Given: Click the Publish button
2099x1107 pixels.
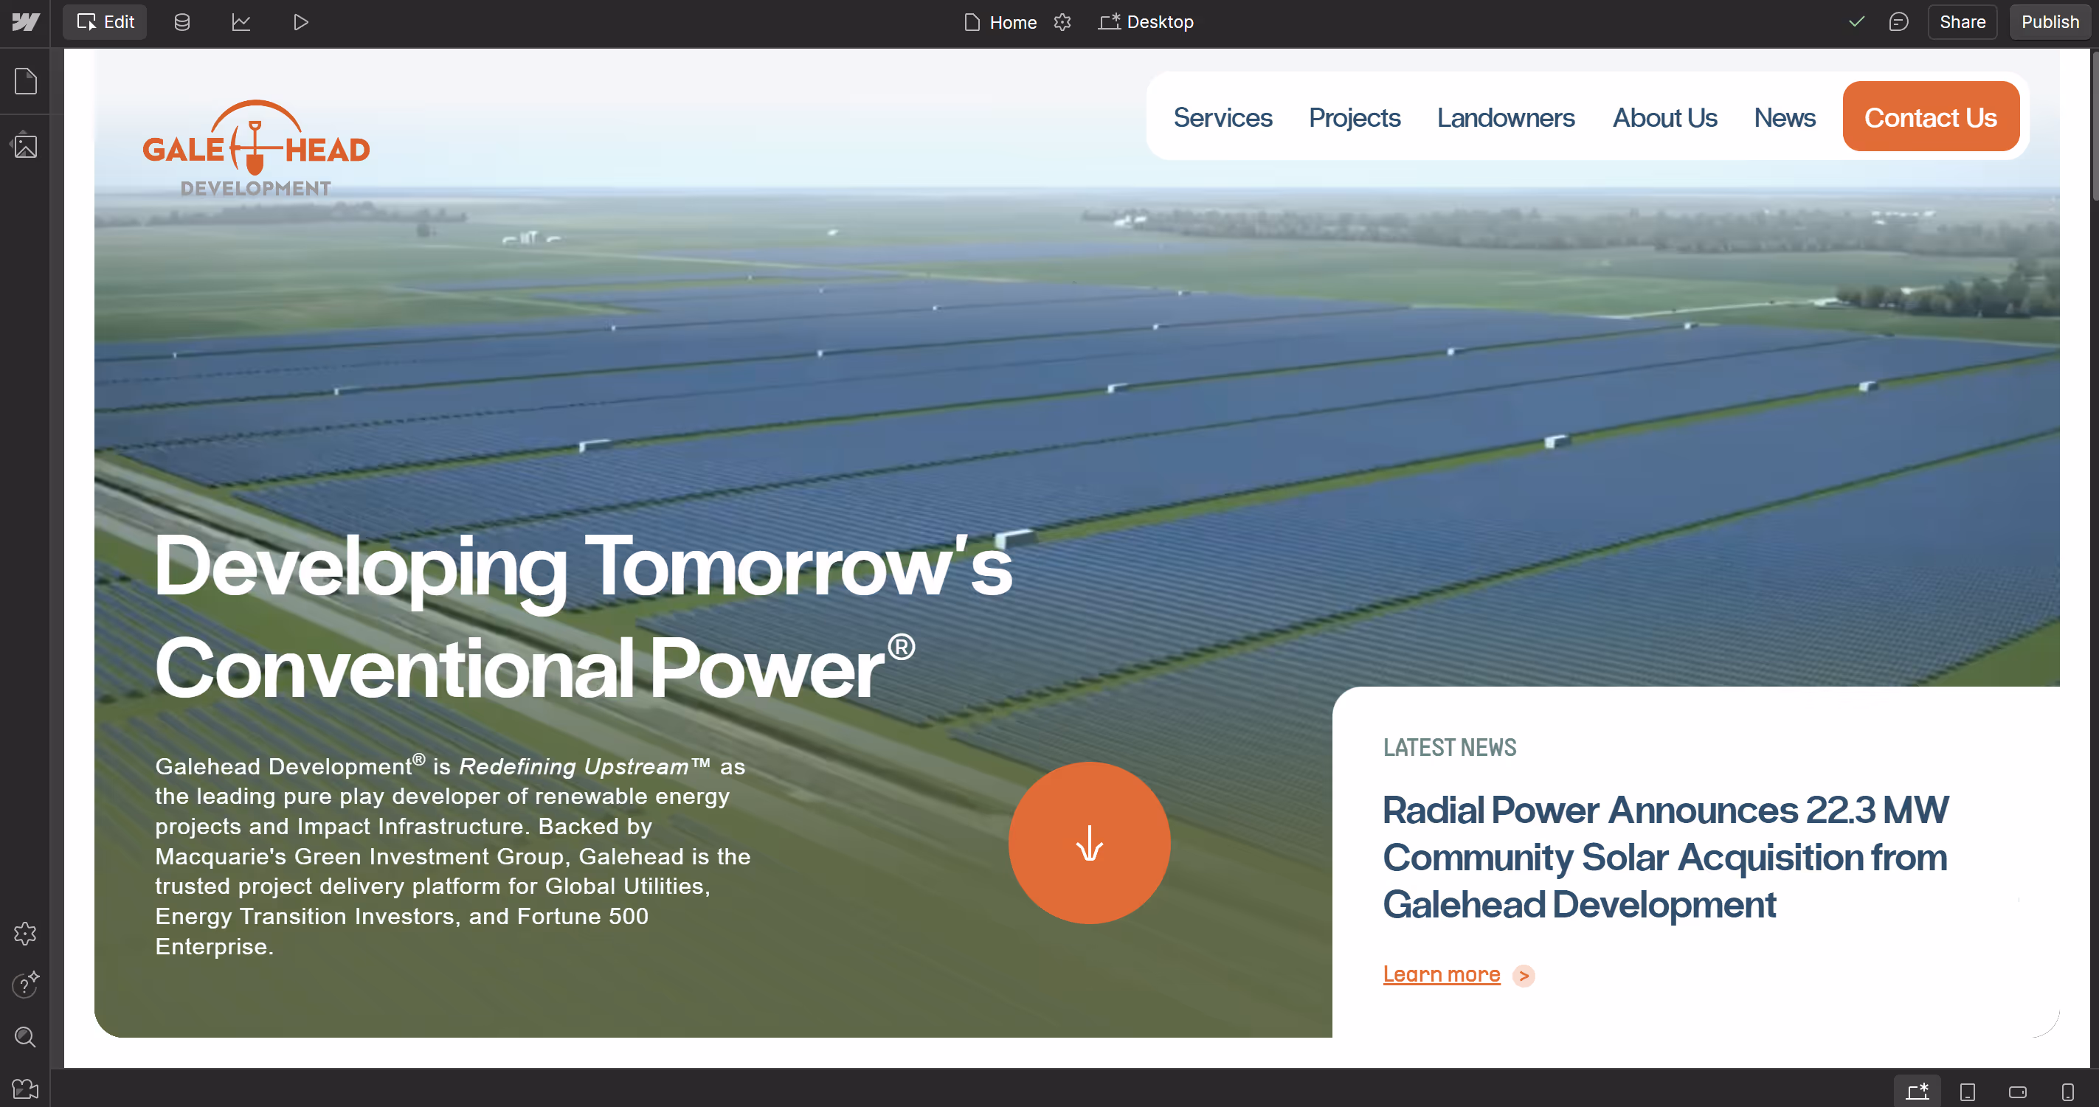Looking at the screenshot, I should [x=2050, y=22].
